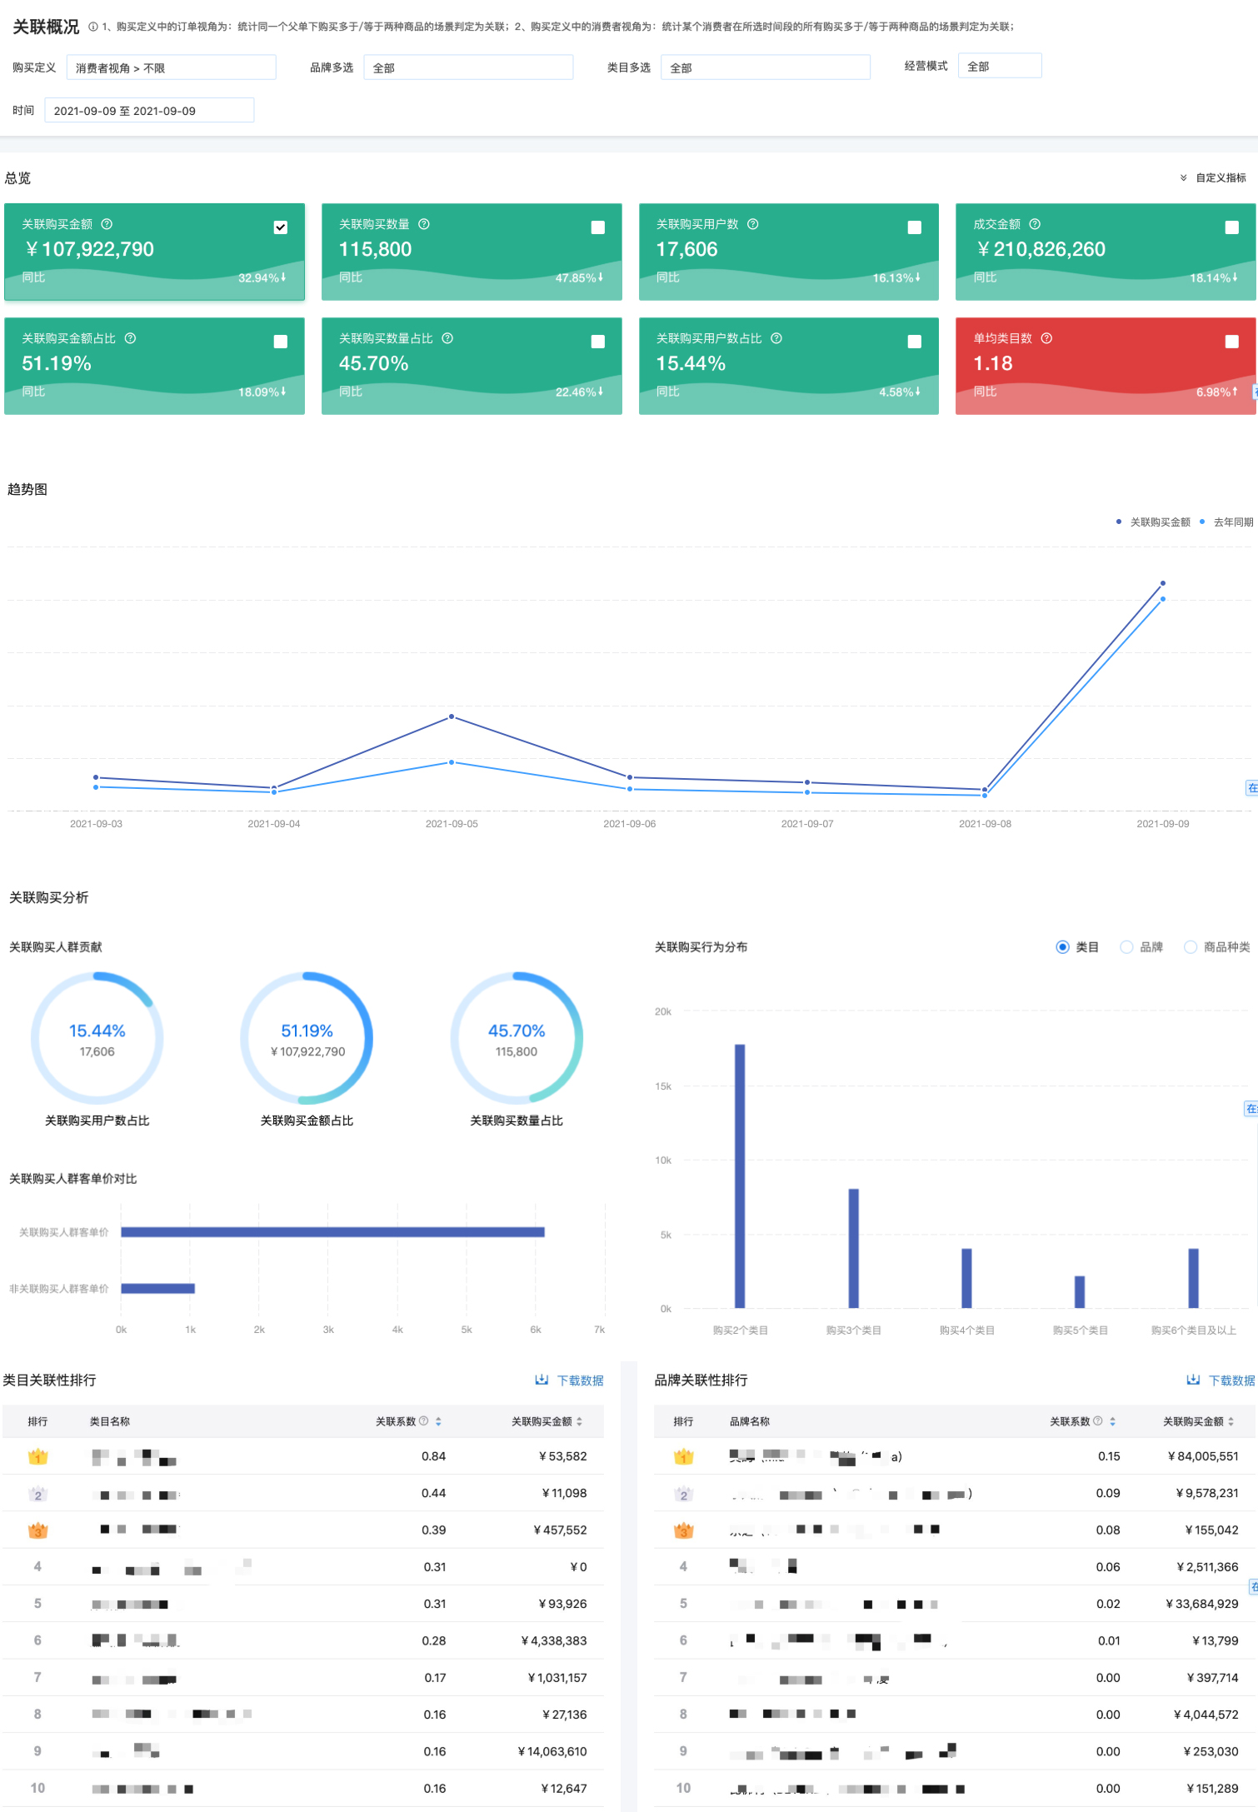Click the 非关联购买人群客单价 bar
This screenshot has width=1258, height=1812.
(x=158, y=1289)
